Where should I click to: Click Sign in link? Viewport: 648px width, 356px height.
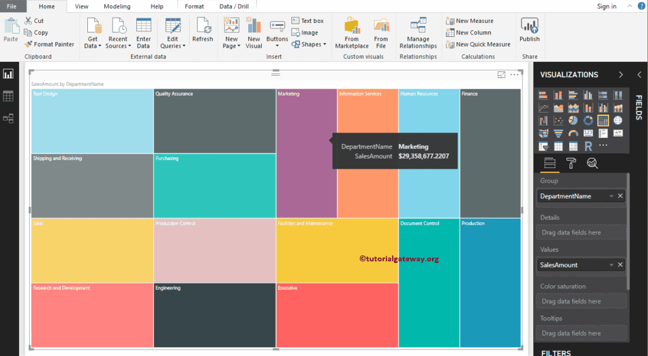click(607, 6)
